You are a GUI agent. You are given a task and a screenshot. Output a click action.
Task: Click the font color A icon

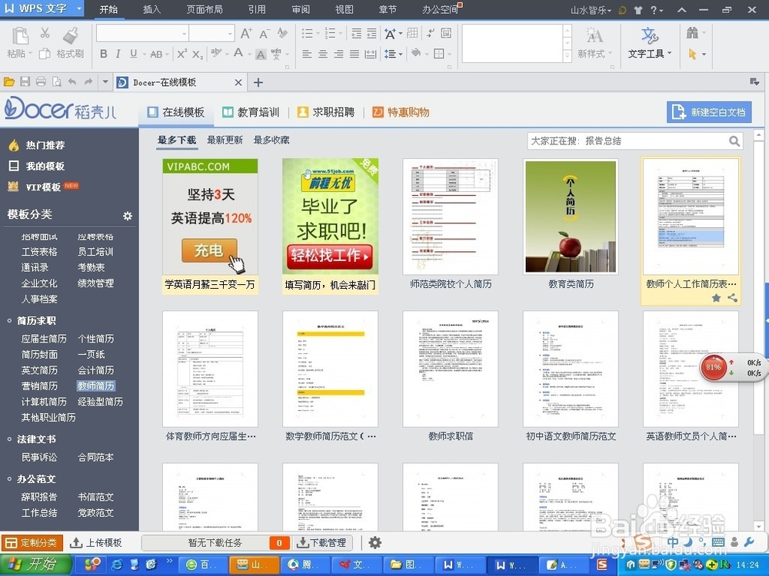pyautogui.click(x=239, y=54)
